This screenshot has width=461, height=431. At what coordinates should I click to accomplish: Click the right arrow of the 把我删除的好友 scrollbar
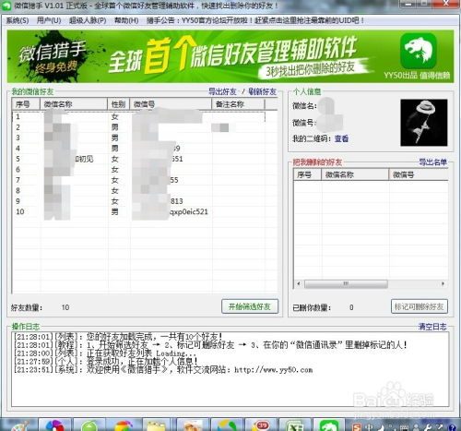tap(443, 283)
